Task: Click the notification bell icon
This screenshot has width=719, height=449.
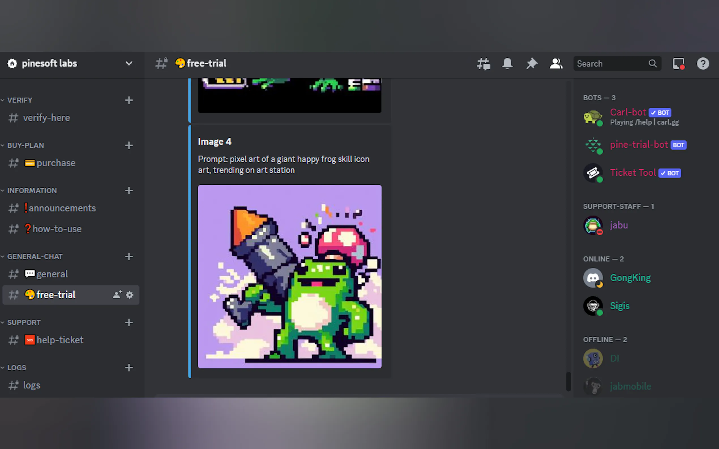Action: tap(507, 64)
